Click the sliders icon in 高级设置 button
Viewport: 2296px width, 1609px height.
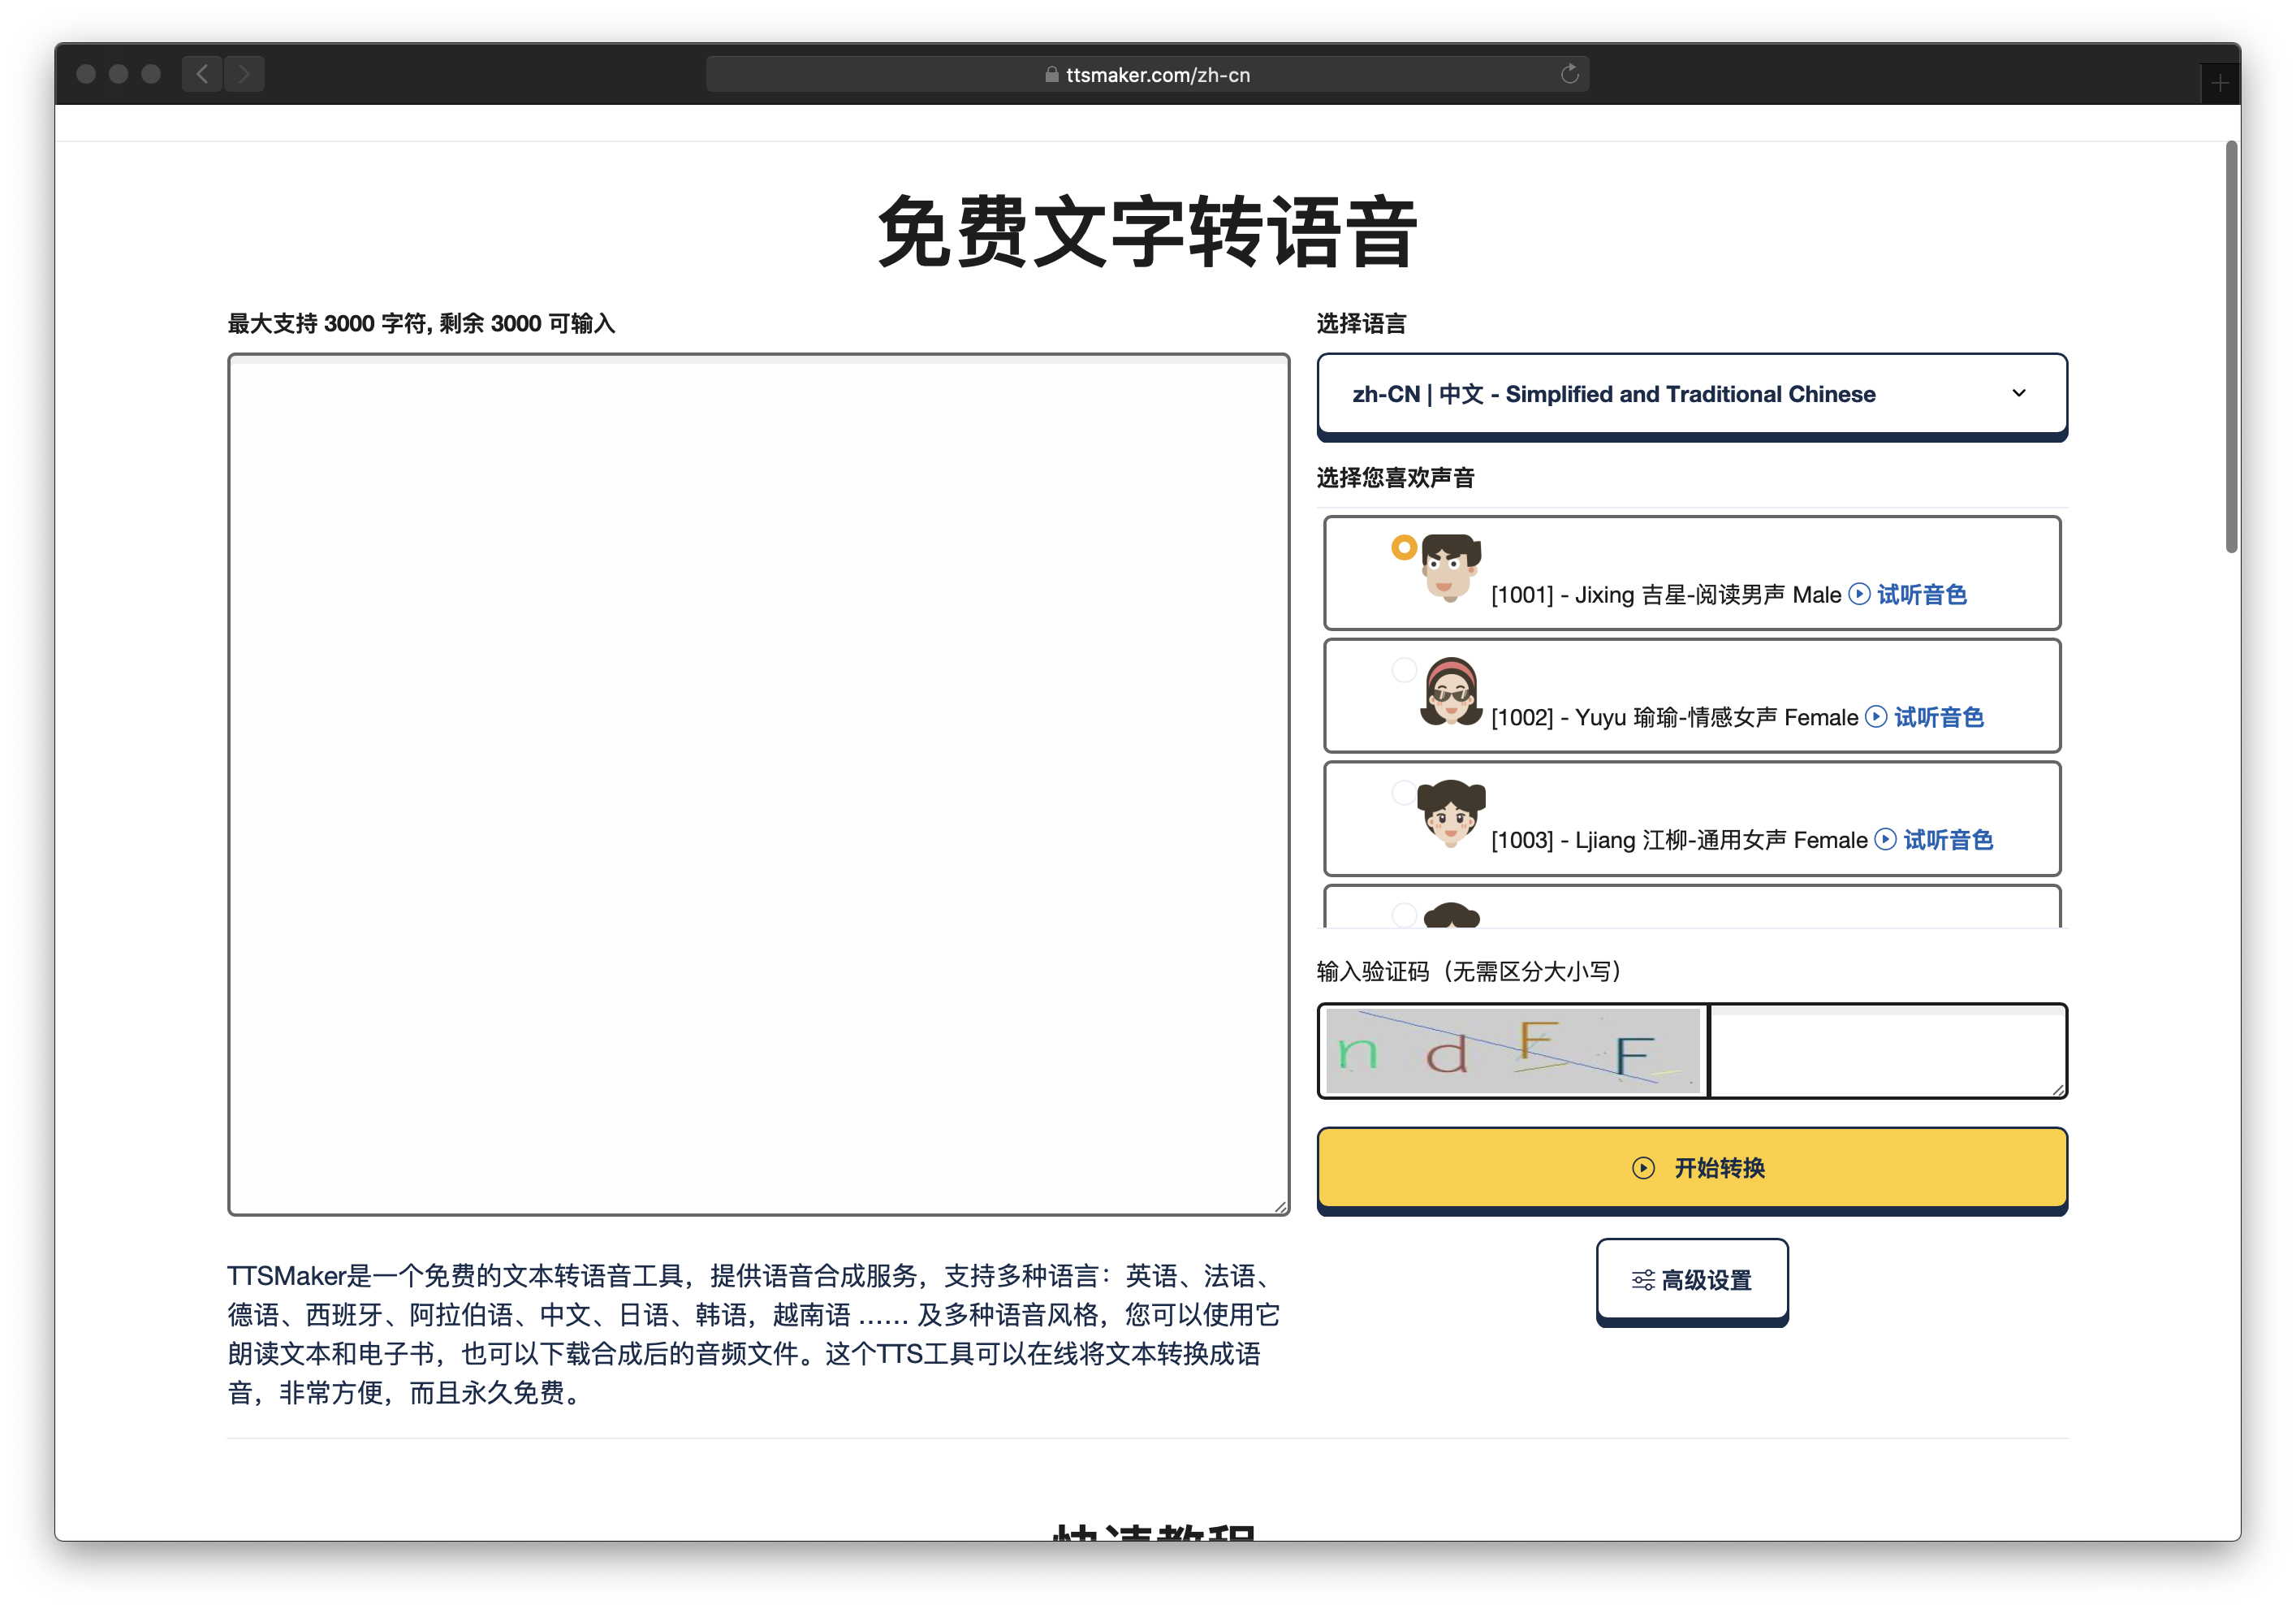pyautogui.click(x=1643, y=1280)
